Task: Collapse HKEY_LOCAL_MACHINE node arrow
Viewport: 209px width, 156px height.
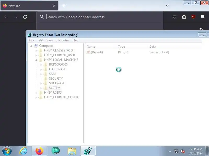Action: (36, 60)
